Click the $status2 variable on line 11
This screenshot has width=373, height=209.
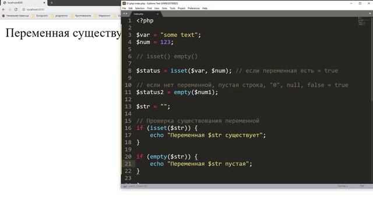point(150,92)
